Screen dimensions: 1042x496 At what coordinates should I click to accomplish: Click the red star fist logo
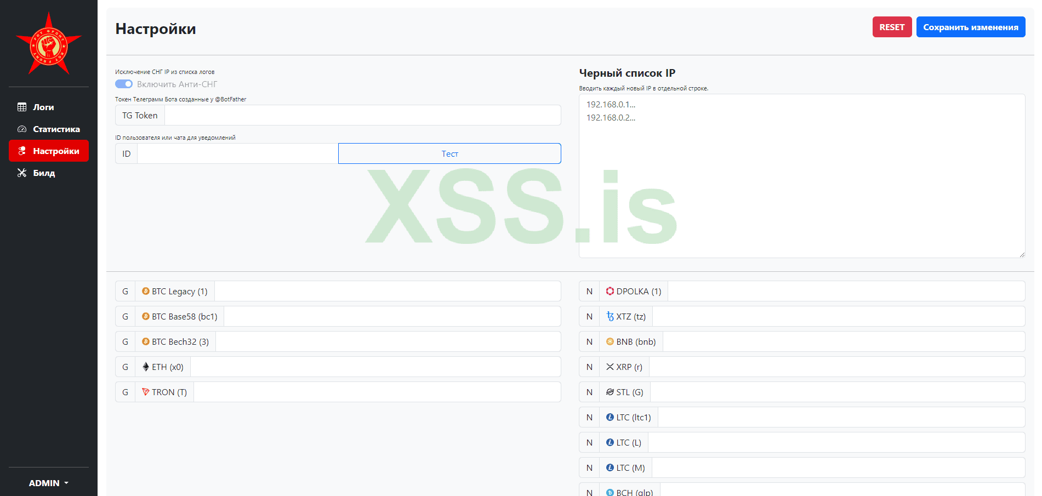(x=49, y=44)
